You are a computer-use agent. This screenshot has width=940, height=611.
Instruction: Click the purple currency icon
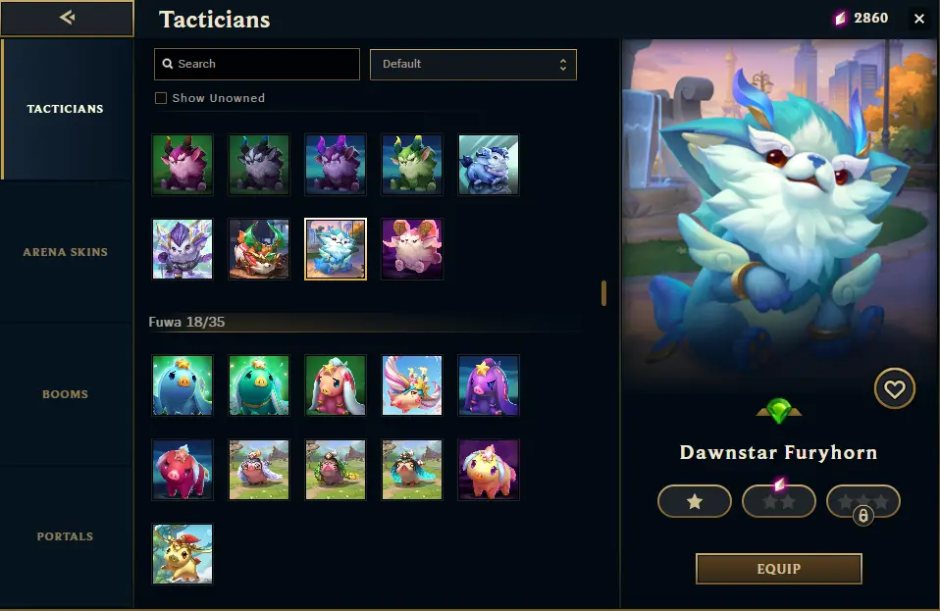click(x=841, y=19)
